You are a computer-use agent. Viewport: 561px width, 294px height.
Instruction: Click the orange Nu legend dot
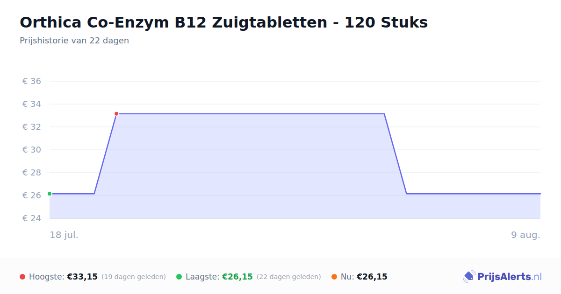coord(334,277)
